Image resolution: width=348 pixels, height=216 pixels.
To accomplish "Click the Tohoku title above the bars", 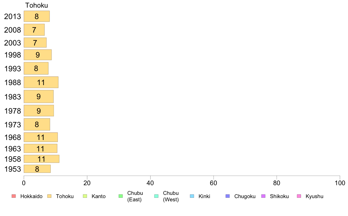I will coord(37,5).
